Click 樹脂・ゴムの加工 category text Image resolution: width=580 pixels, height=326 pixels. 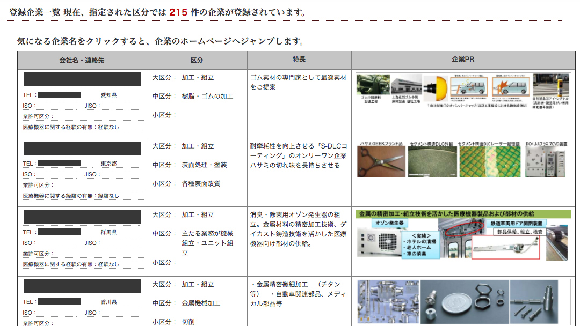(207, 97)
